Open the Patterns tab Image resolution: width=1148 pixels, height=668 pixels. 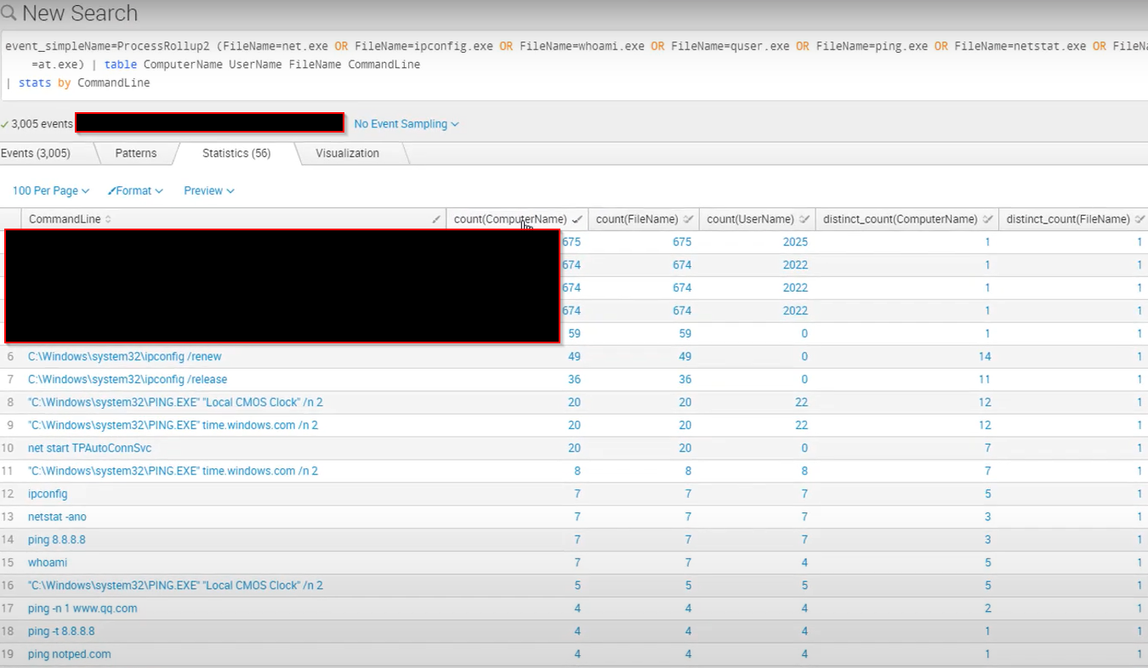click(x=135, y=153)
